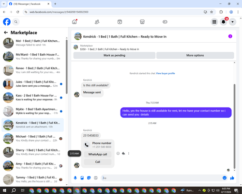Open Chrome three-dot menu

tap(238, 12)
